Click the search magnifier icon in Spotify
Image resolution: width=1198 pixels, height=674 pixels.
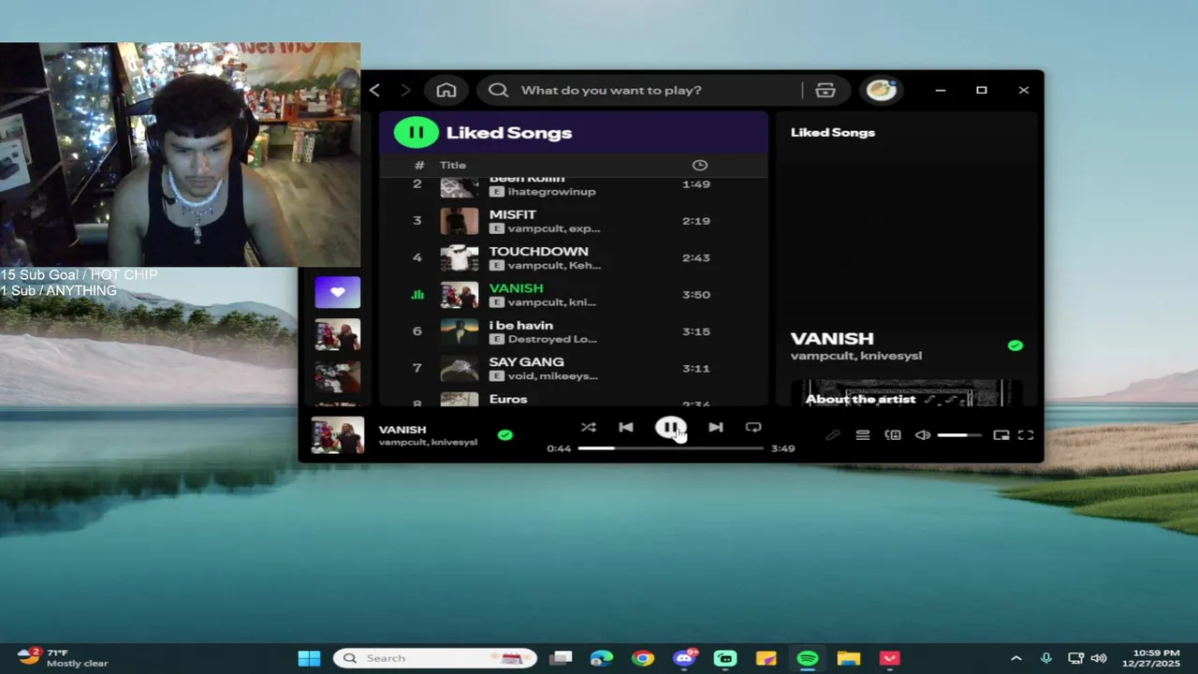click(x=498, y=90)
